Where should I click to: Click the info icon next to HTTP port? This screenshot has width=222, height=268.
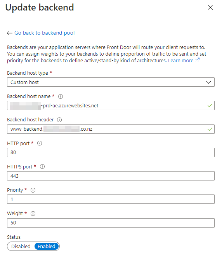coord(40,143)
